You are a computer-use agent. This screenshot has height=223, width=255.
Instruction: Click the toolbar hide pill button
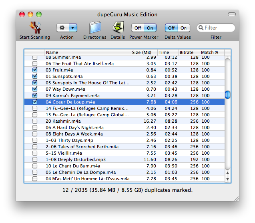231,14
